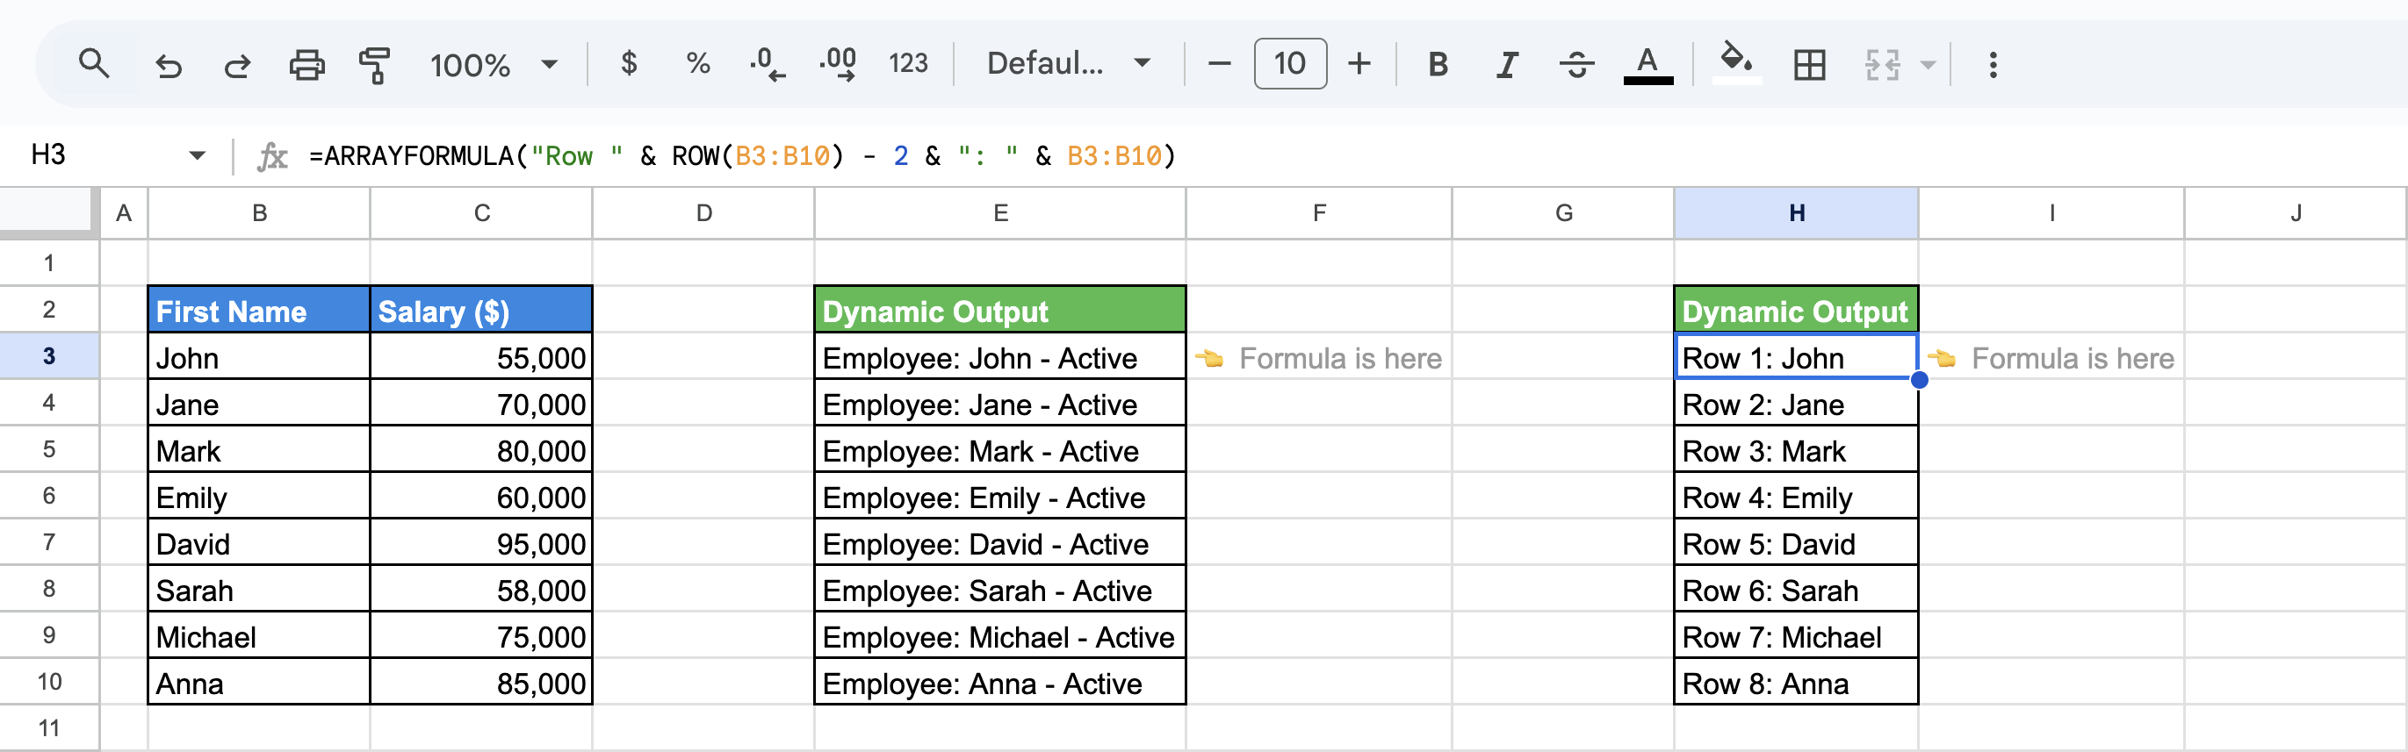Expand the merge cells dropdown arrow

click(x=1928, y=64)
